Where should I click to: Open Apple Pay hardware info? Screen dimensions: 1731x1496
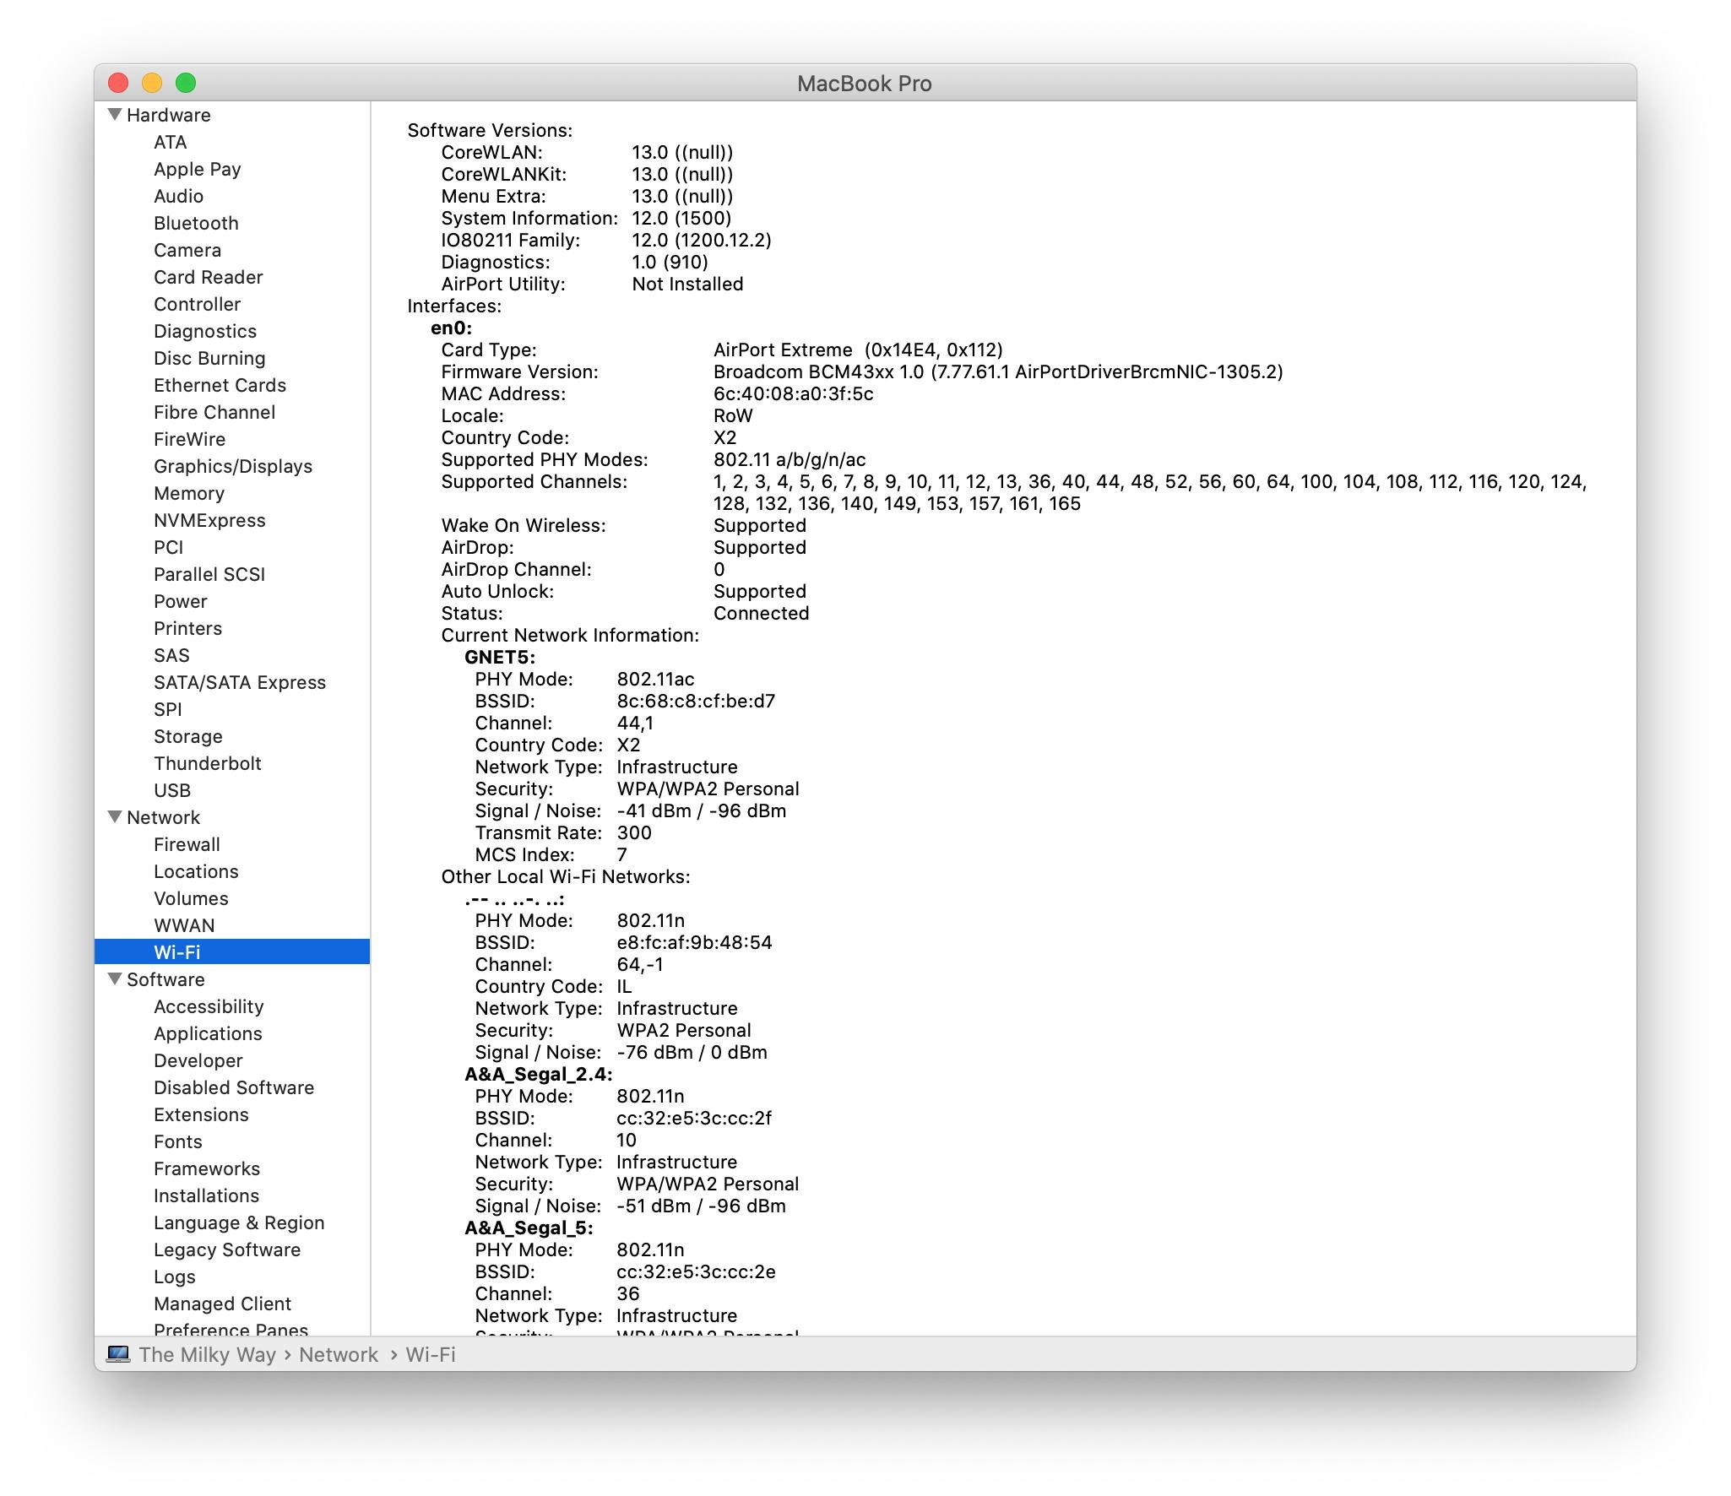coord(197,169)
